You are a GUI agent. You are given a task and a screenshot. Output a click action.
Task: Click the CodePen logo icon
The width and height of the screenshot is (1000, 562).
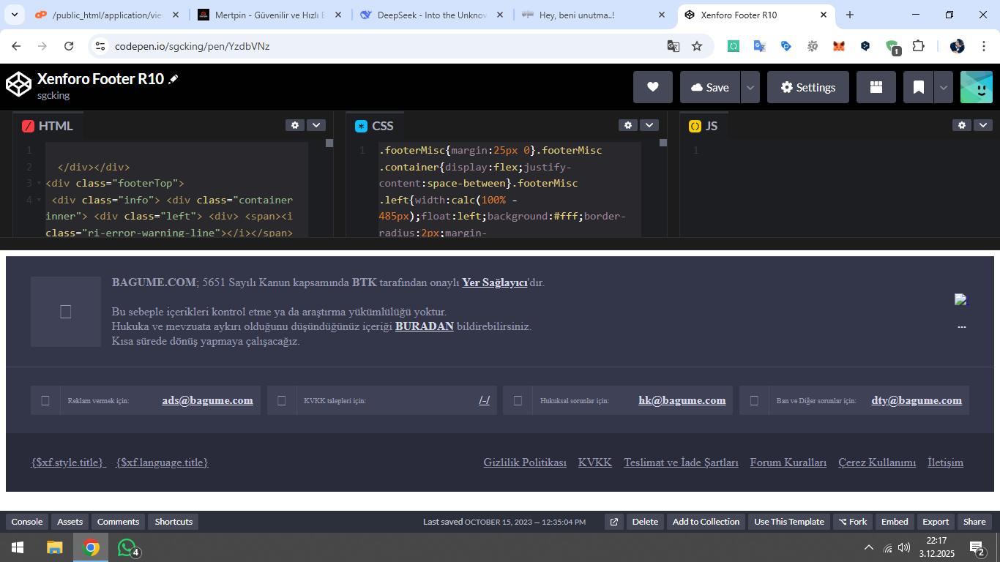pyautogui.click(x=19, y=84)
